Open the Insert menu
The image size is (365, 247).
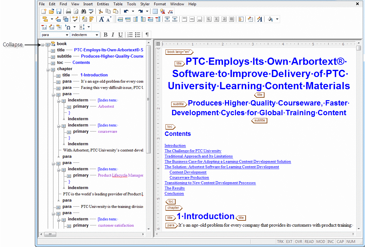(88, 4)
